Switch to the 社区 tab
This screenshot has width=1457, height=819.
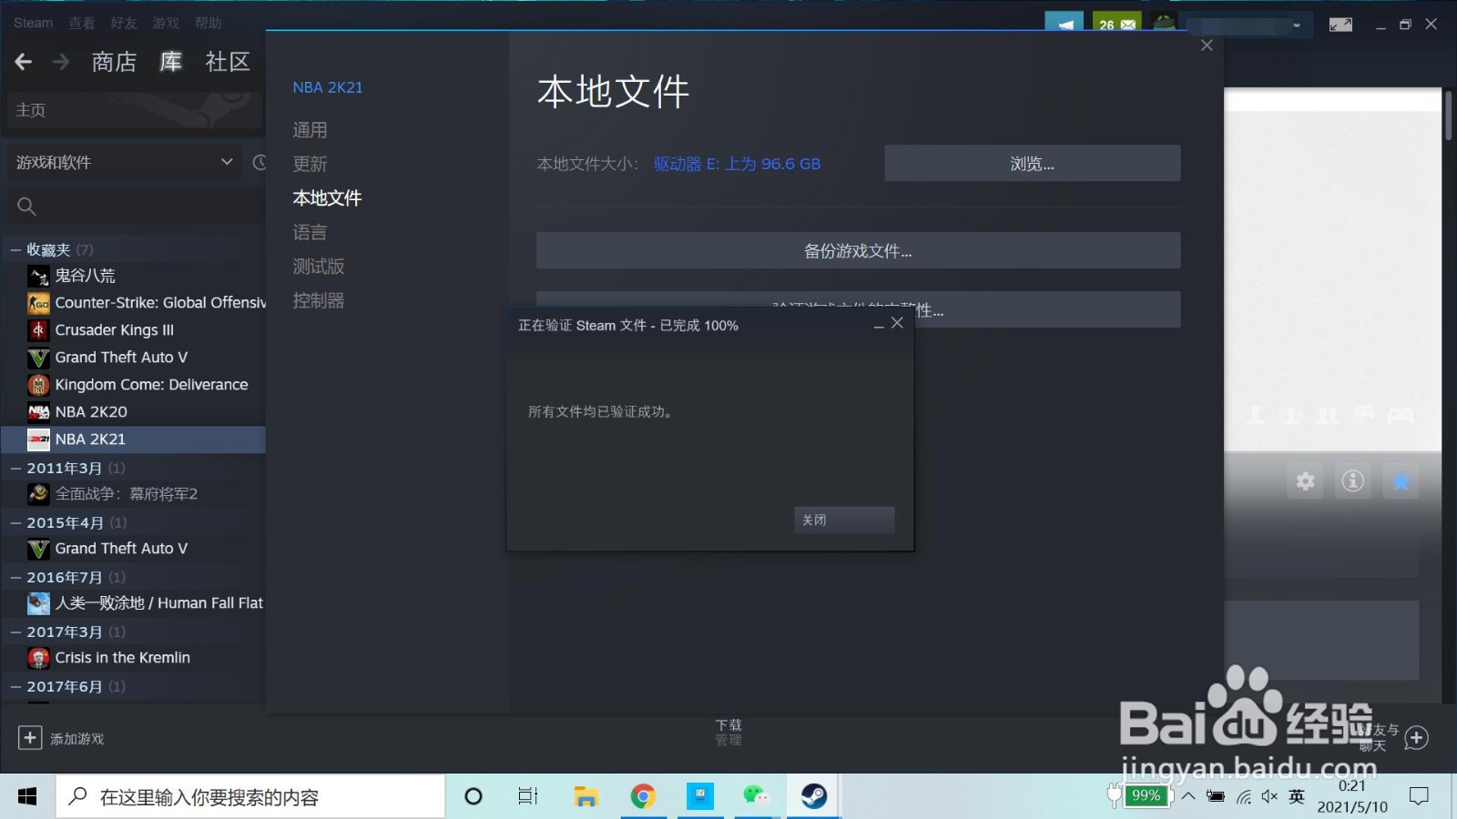228,62
